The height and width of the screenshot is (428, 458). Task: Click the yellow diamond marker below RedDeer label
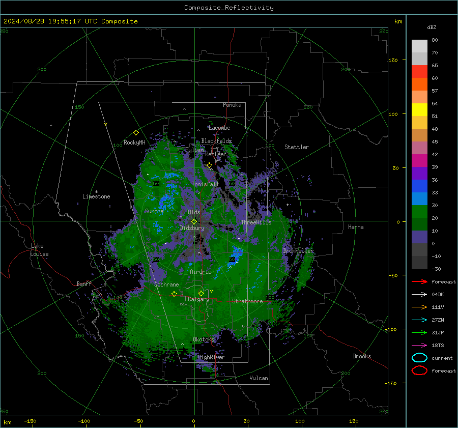point(209,165)
